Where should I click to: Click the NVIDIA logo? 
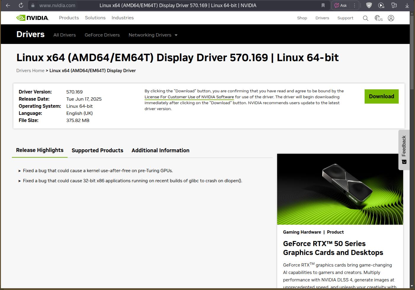pyautogui.click(x=33, y=18)
